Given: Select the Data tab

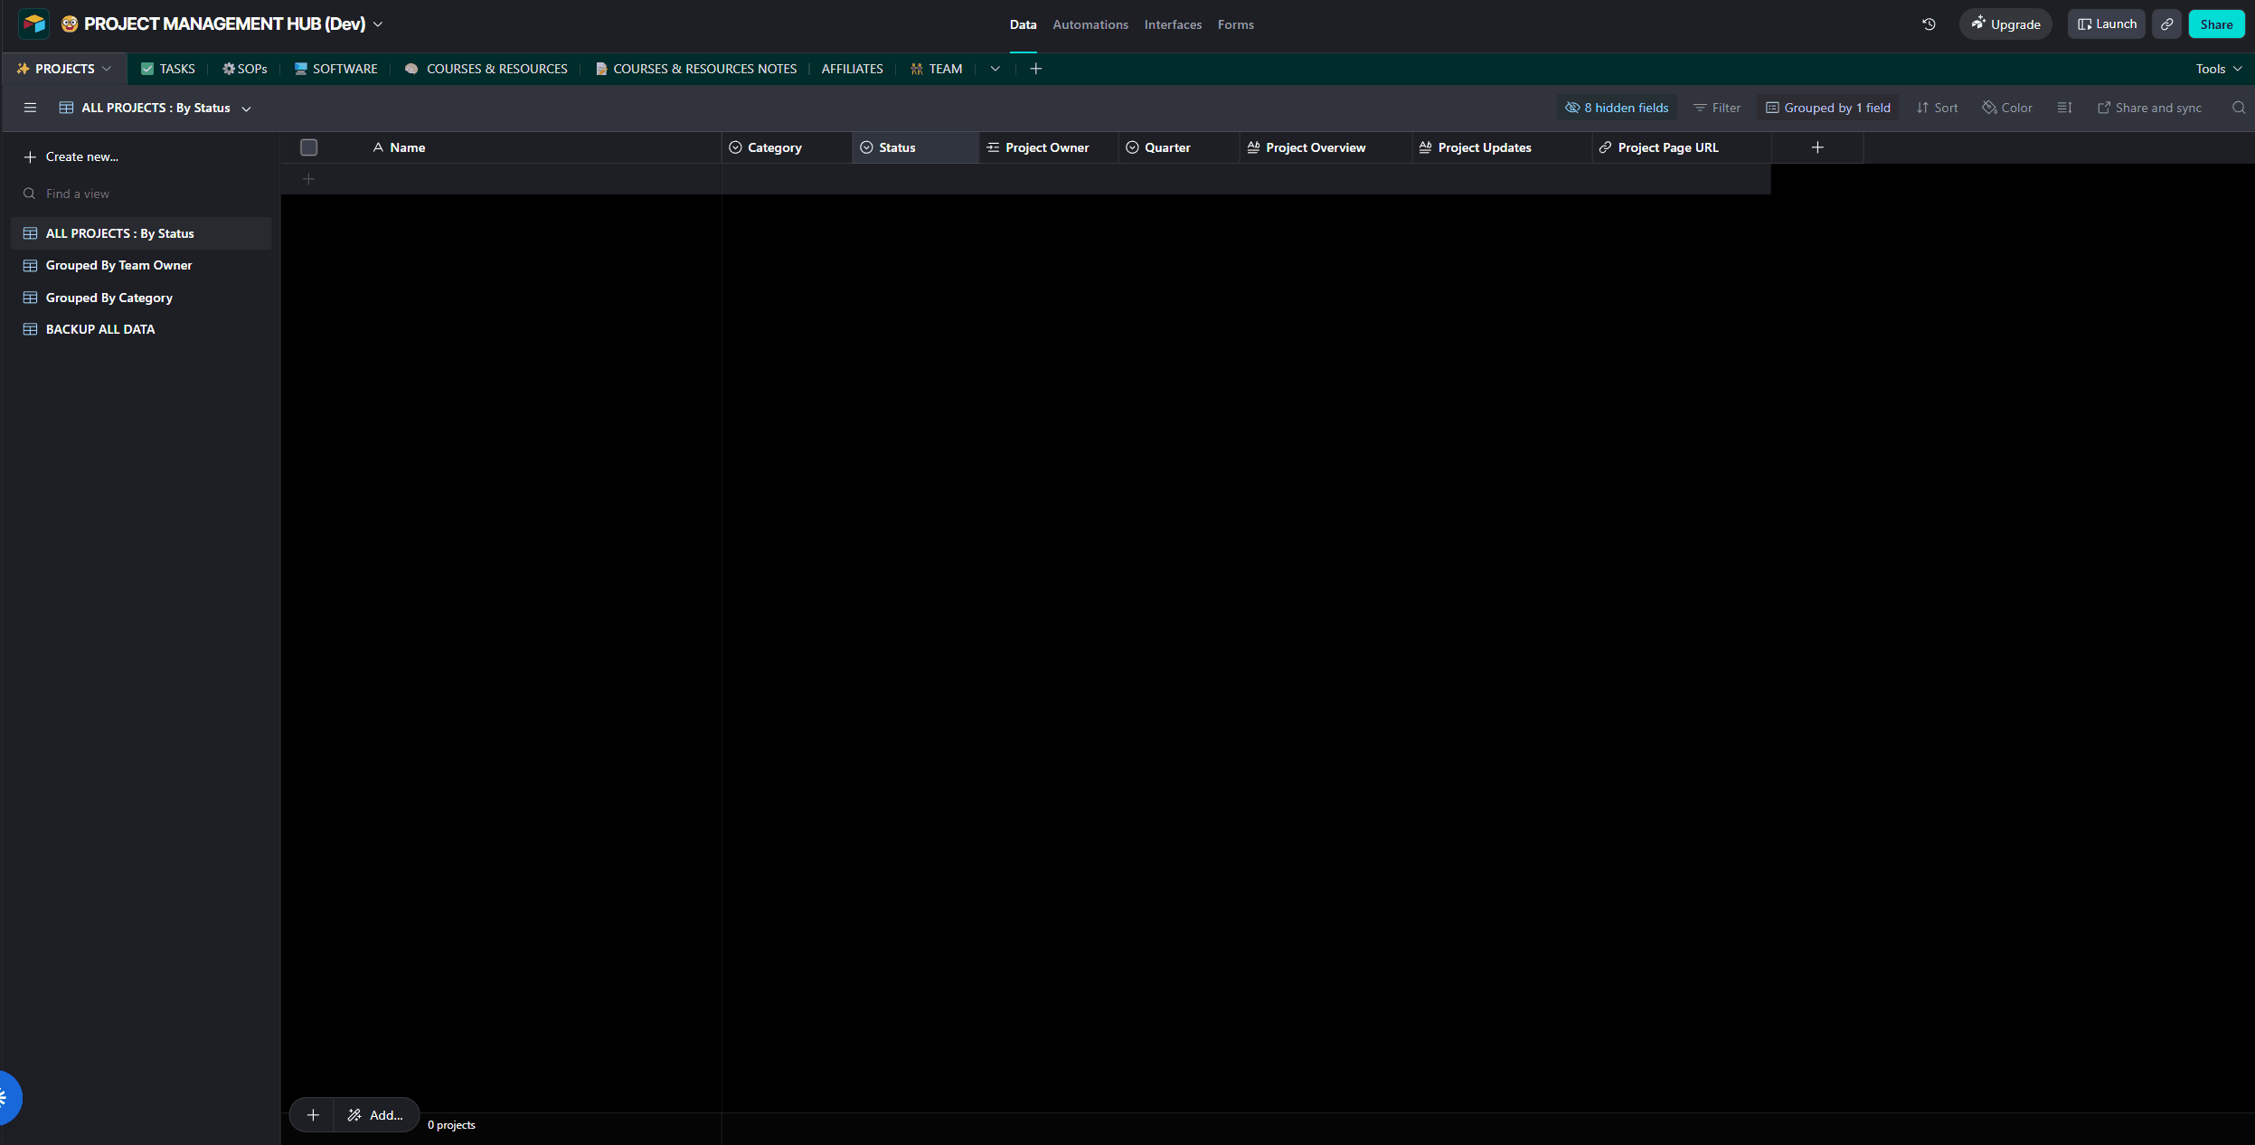Looking at the screenshot, I should tap(1023, 24).
